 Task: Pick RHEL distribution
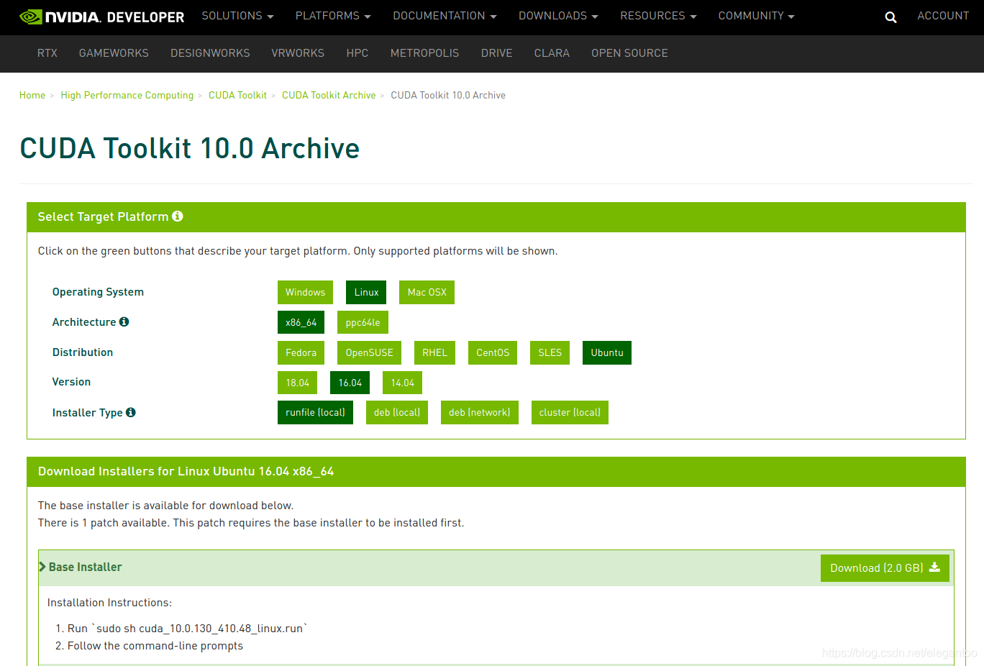point(434,352)
